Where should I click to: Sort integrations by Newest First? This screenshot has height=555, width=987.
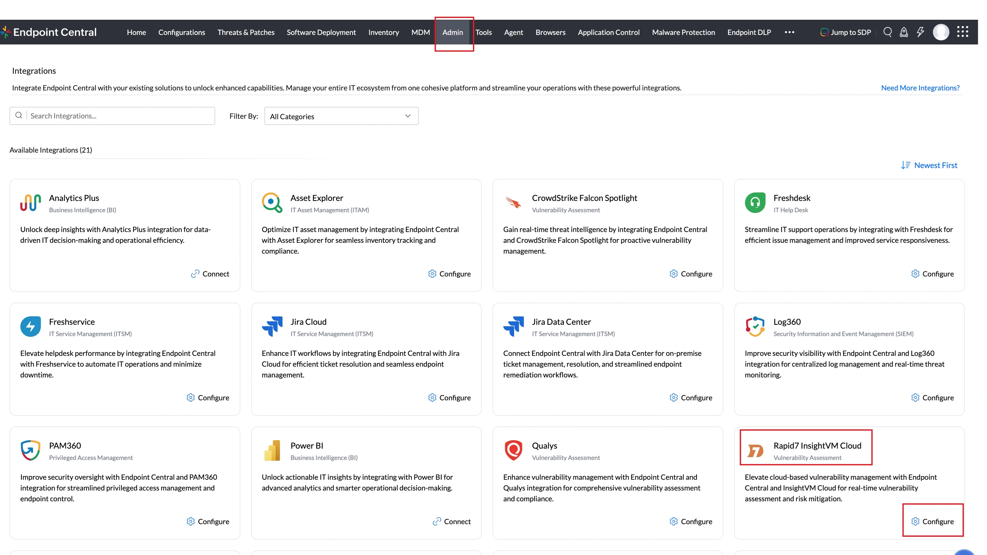click(x=929, y=165)
